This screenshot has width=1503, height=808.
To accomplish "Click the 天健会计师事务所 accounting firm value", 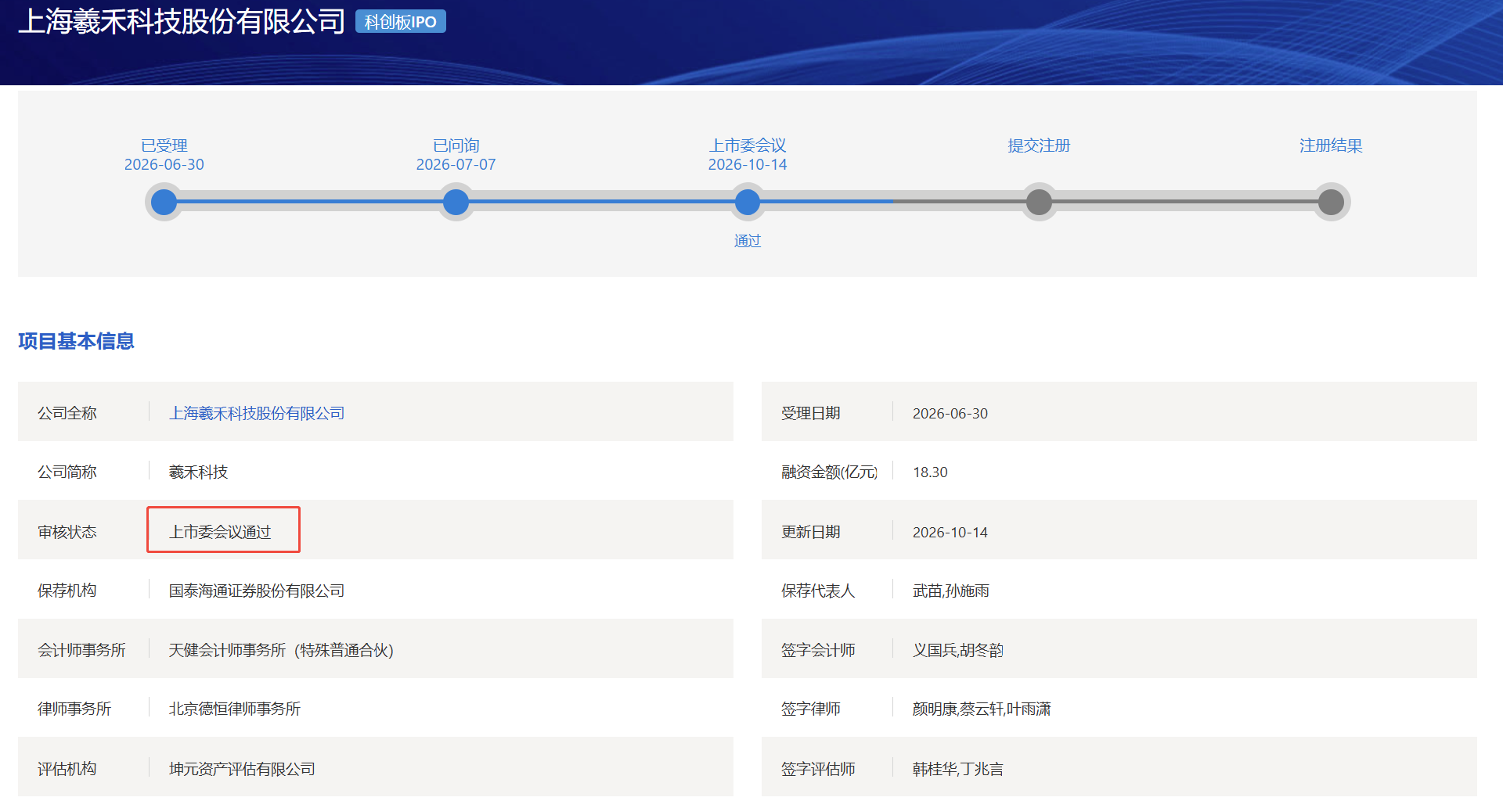I will [281, 650].
